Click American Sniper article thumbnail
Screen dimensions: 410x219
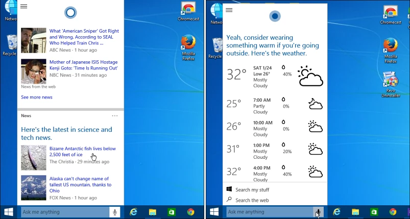pos(34,40)
